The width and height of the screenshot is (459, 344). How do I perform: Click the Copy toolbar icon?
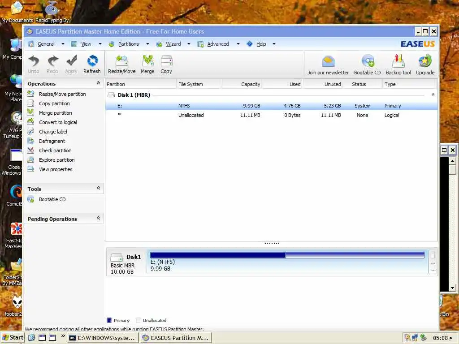(166, 64)
